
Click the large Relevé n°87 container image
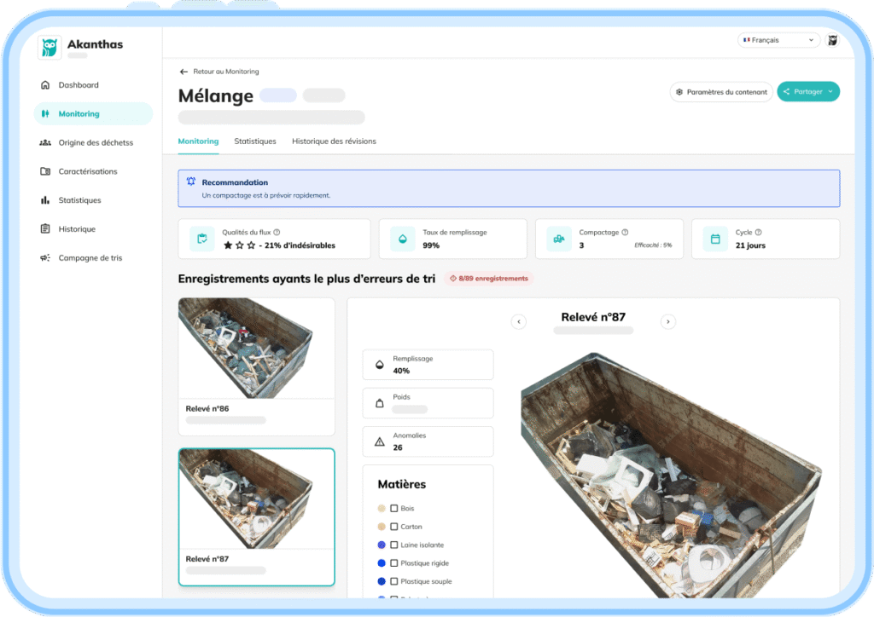tap(671, 476)
